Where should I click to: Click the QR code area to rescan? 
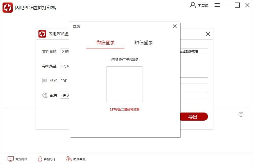pos(124,84)
